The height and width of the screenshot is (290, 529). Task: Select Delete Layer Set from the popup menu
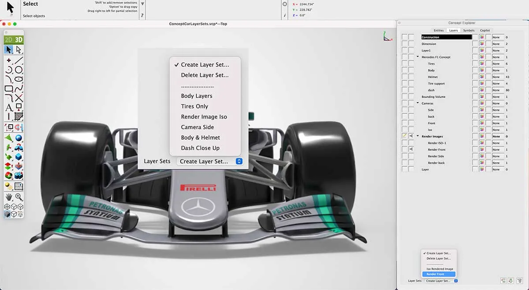205,75
